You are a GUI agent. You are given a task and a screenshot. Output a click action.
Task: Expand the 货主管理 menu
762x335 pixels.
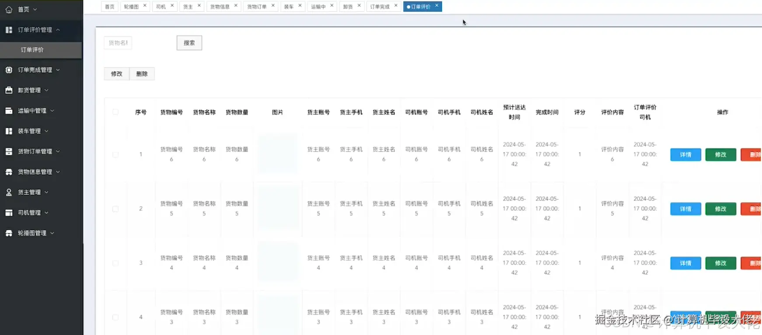46,192
